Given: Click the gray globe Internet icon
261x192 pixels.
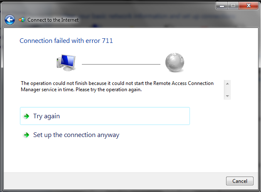Looking at the screenshot, I should tap(174, 63).
